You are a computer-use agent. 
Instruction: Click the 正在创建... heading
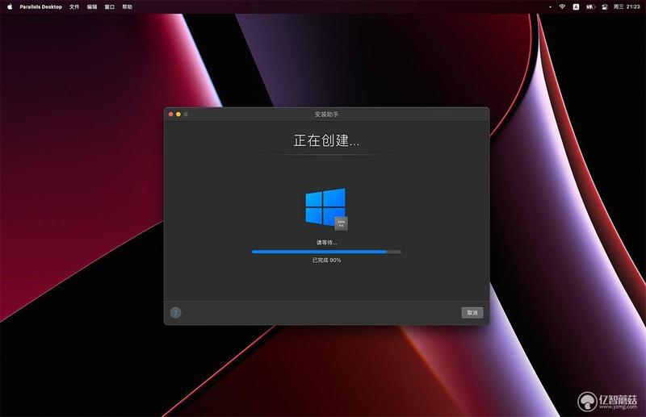(326, 141)
